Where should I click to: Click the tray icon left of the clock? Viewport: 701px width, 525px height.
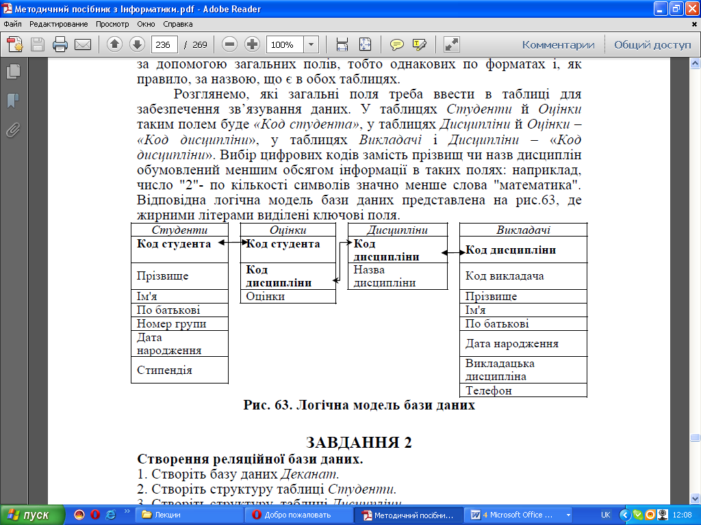tap(663, 515)
